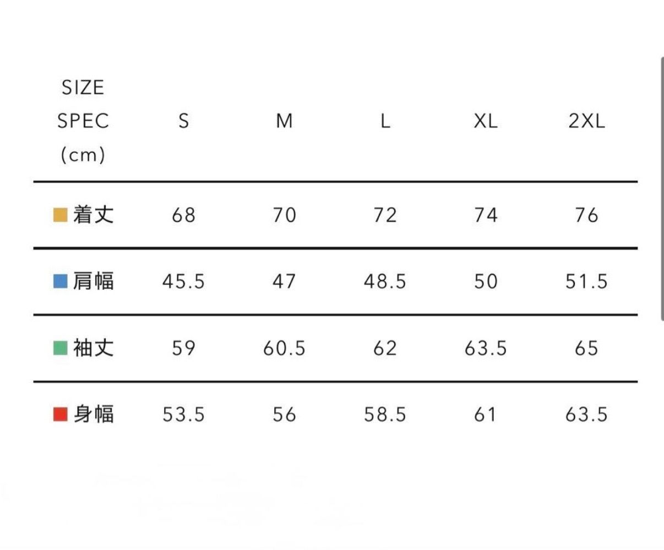Click the 着丈 row label
Screen dimensions: 664x550
(x=94, y=214)
